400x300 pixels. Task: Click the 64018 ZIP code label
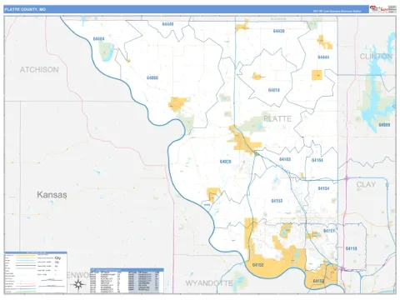[x=274, y=90]
